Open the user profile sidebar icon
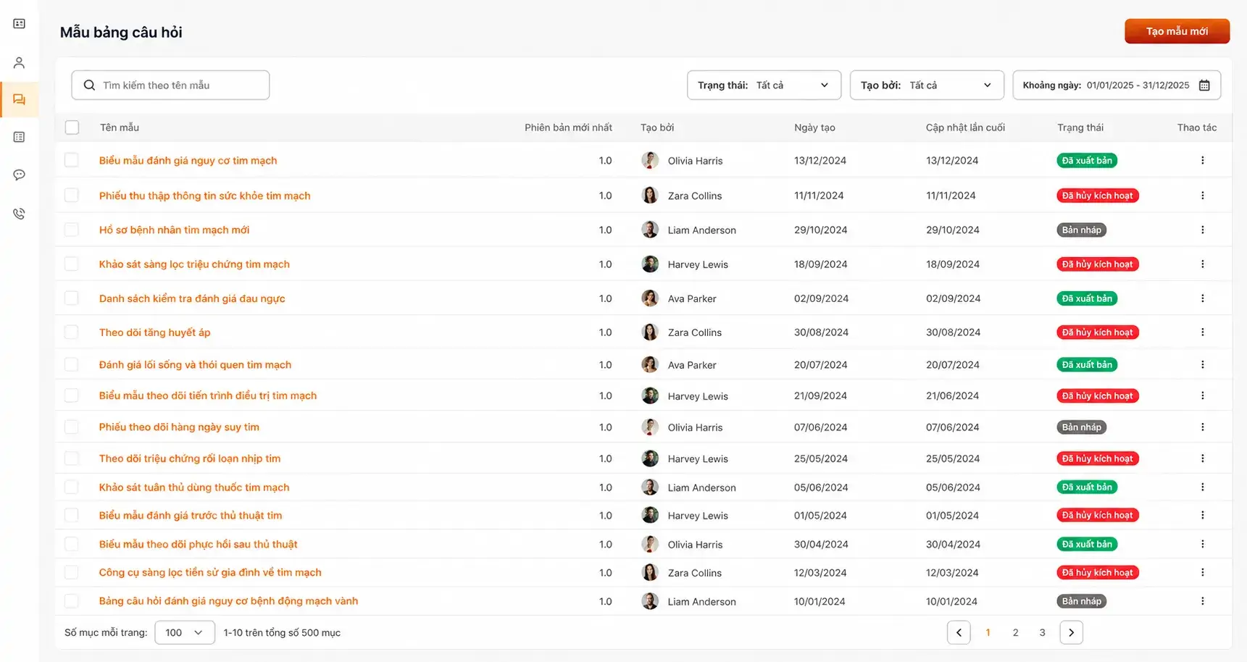The image size is (1247, 662). pos(20,62)
